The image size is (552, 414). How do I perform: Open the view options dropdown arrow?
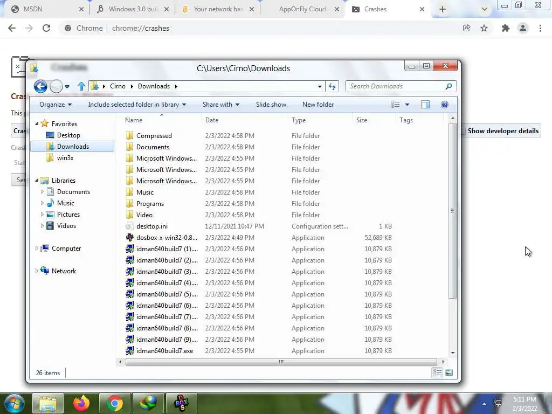click(x=407, y=105)
